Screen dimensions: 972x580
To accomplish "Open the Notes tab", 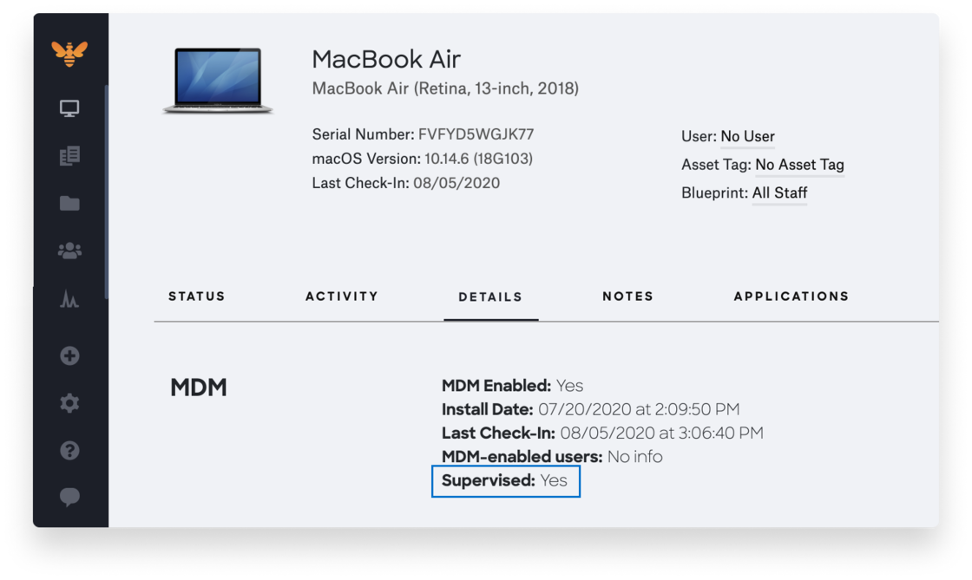I will 627,297.
